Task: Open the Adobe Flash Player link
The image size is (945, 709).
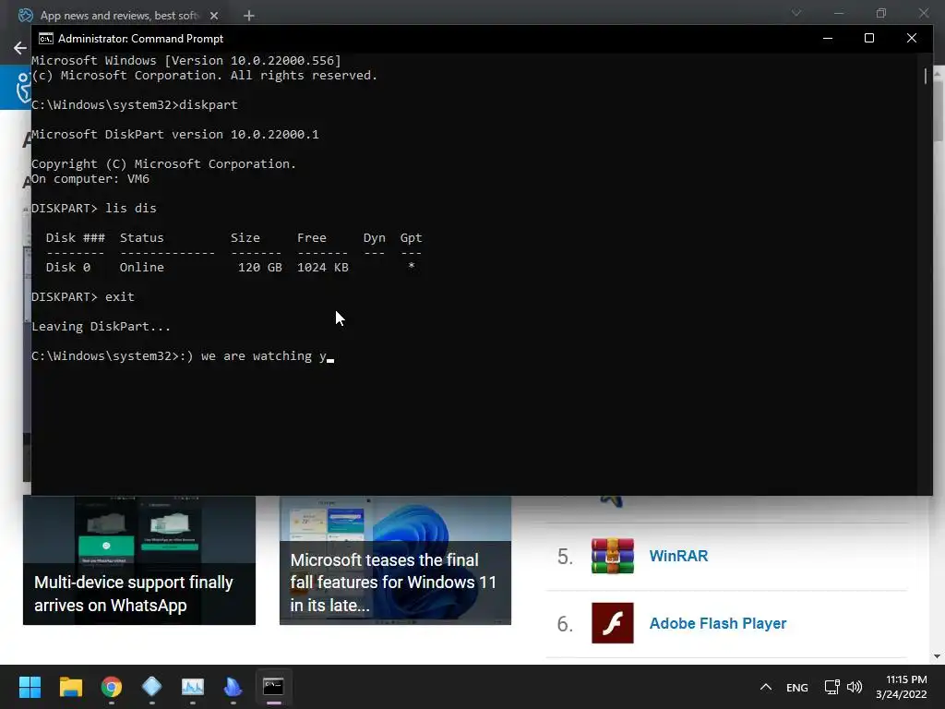Action: (718, 623)
